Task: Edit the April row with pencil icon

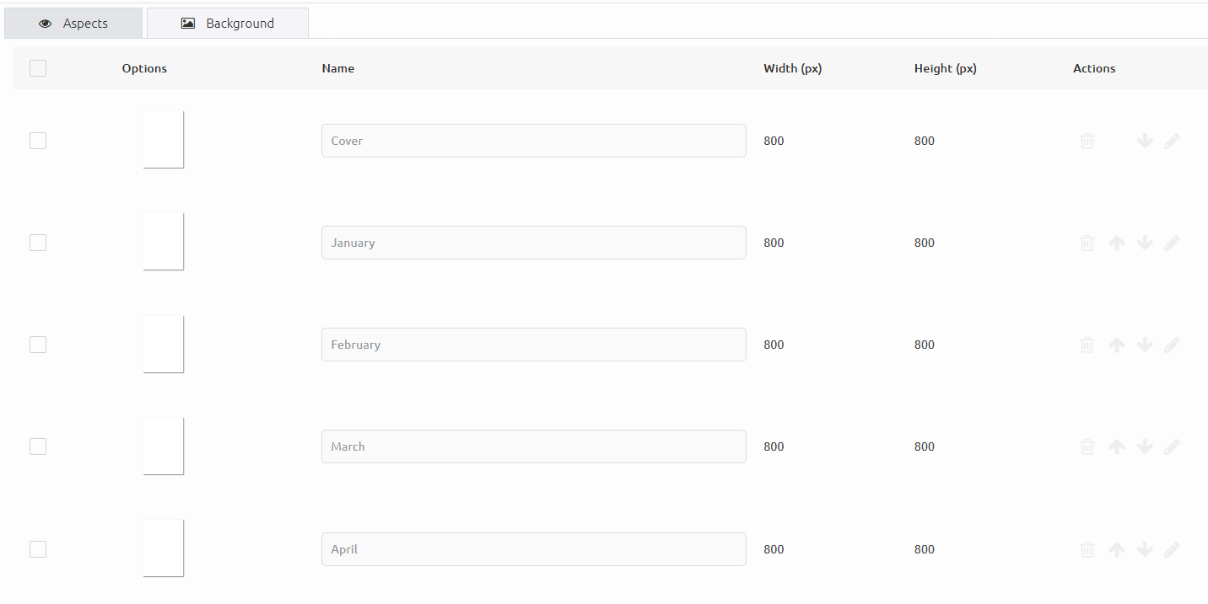Action: point(1172,549)
